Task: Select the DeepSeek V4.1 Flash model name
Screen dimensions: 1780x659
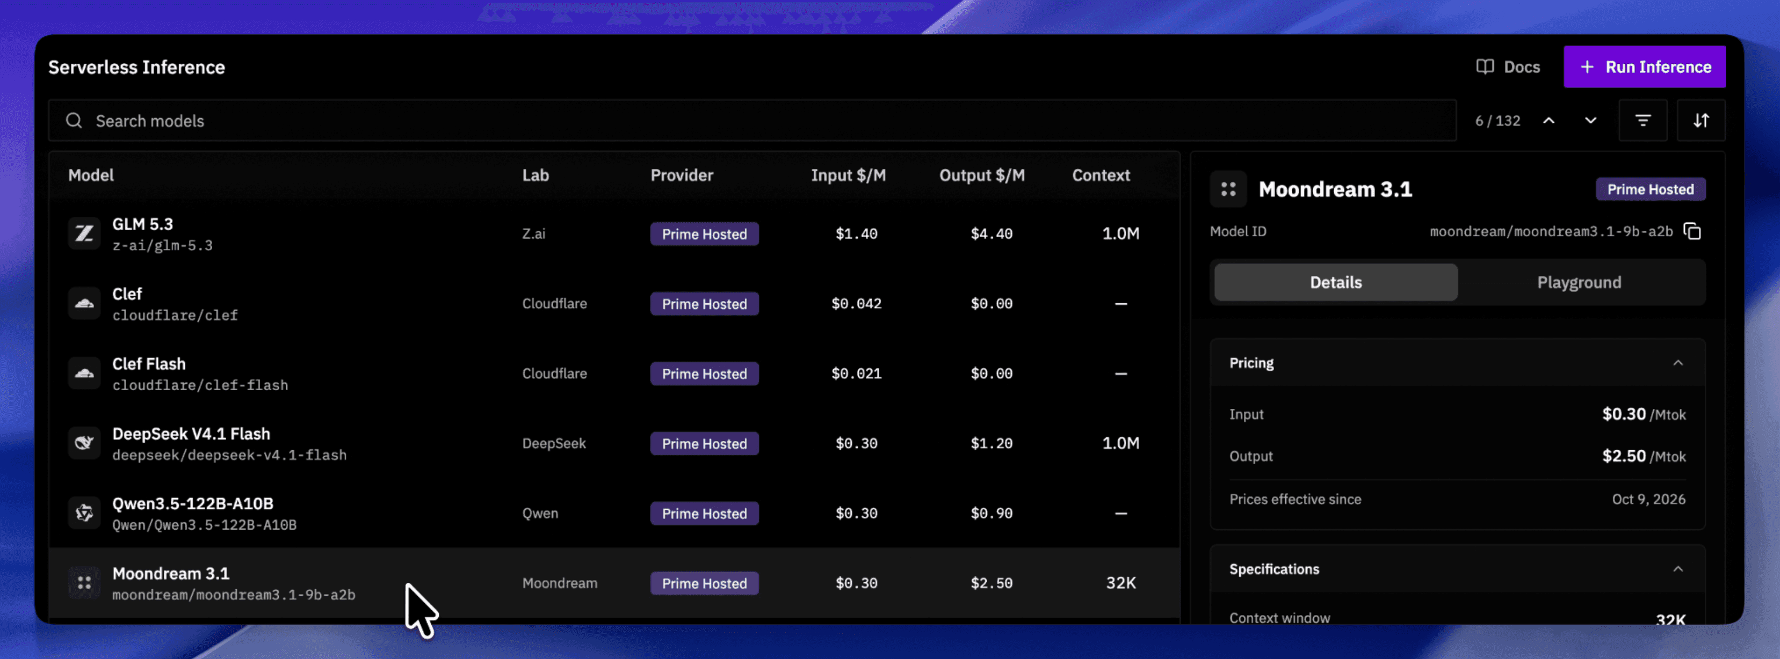Action: click(x=191, y=434)
